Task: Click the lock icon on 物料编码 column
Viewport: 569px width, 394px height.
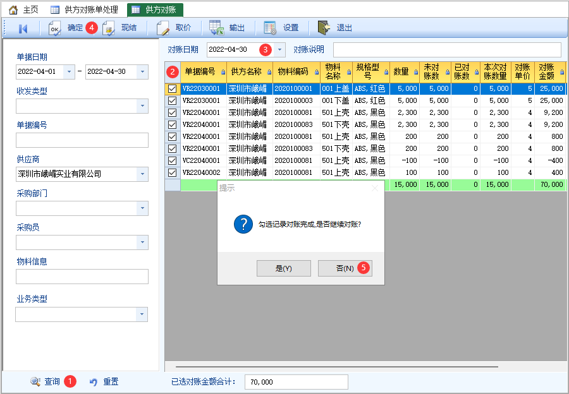Action: (317, 72)
